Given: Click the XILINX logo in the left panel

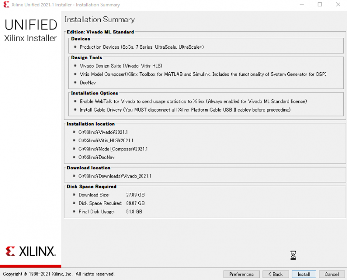Looking at the screenshot, I should 31,252.
